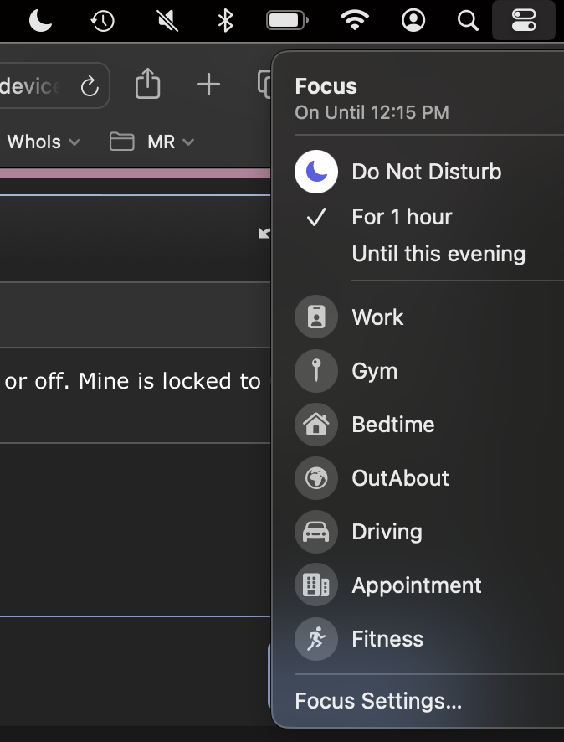This screenshot has height=742, width=564.
Task: Select the Work focus label
Action: pyautogui.click(x=377, y=317)
